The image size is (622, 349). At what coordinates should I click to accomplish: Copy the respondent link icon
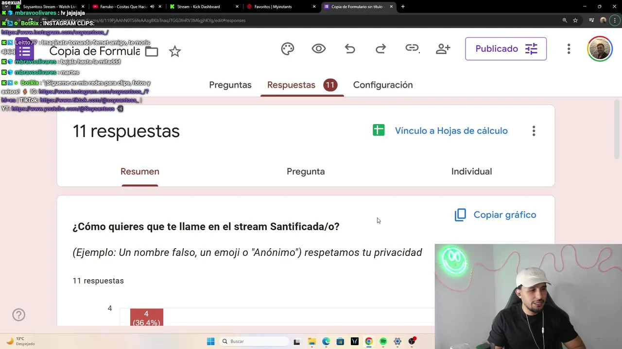point(412,48)
